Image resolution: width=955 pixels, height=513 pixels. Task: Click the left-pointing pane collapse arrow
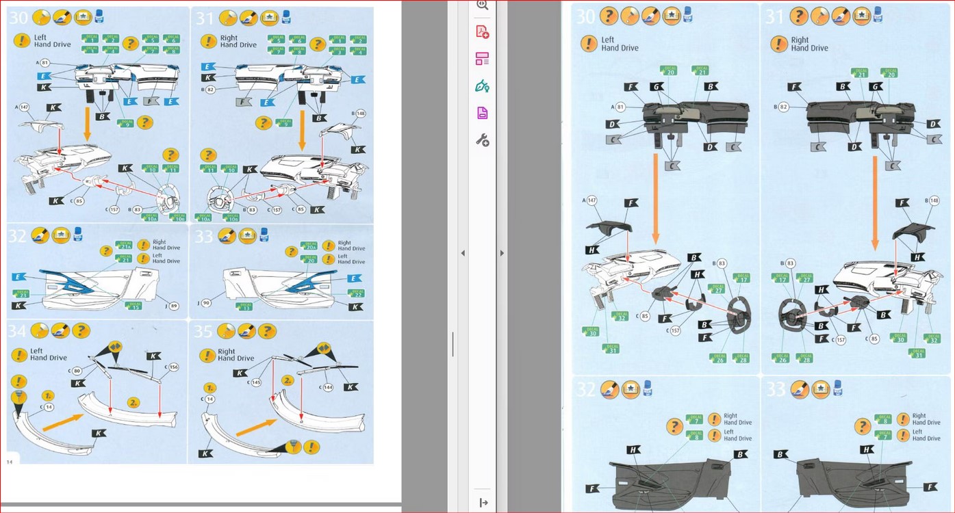point(463,253)
